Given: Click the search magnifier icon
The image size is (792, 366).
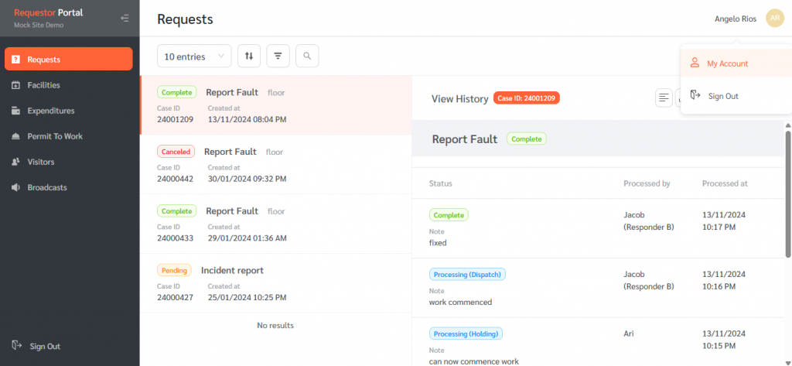Looking at the screenshot, I should (x=307, y=56).
